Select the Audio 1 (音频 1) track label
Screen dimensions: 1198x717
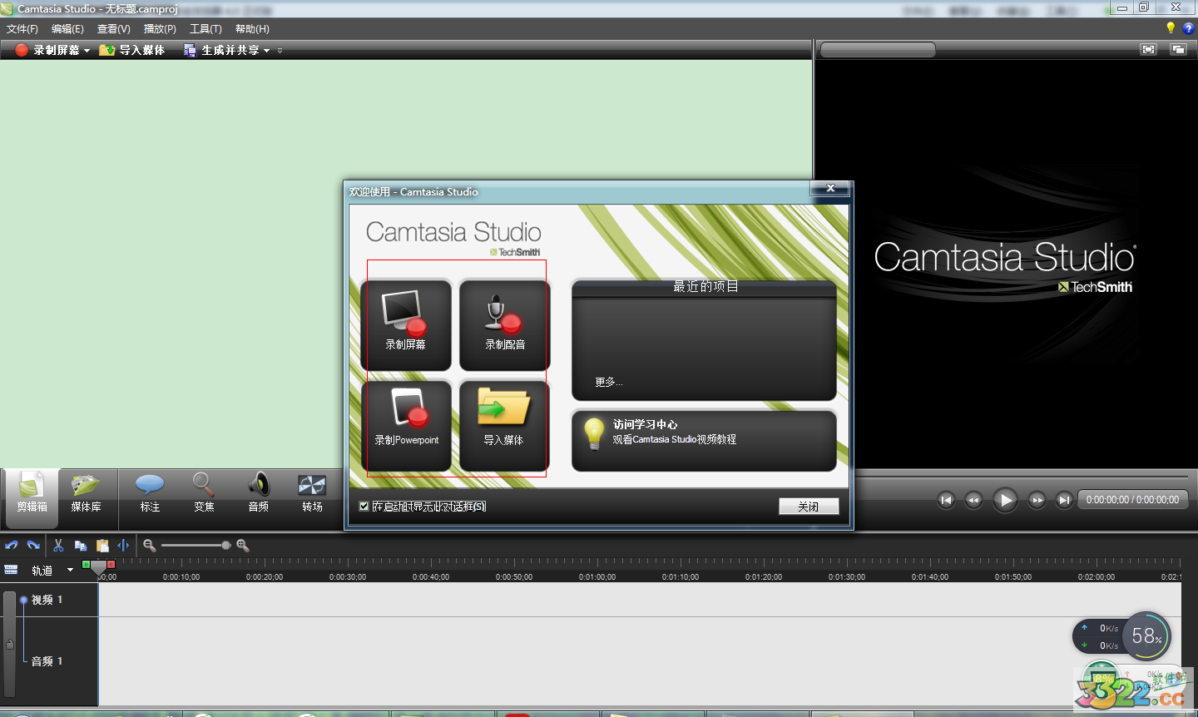[x=47, y=661]
